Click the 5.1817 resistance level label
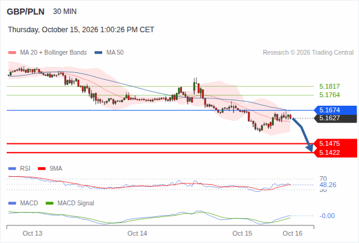The image size is (359, 243). pos(330,86)
